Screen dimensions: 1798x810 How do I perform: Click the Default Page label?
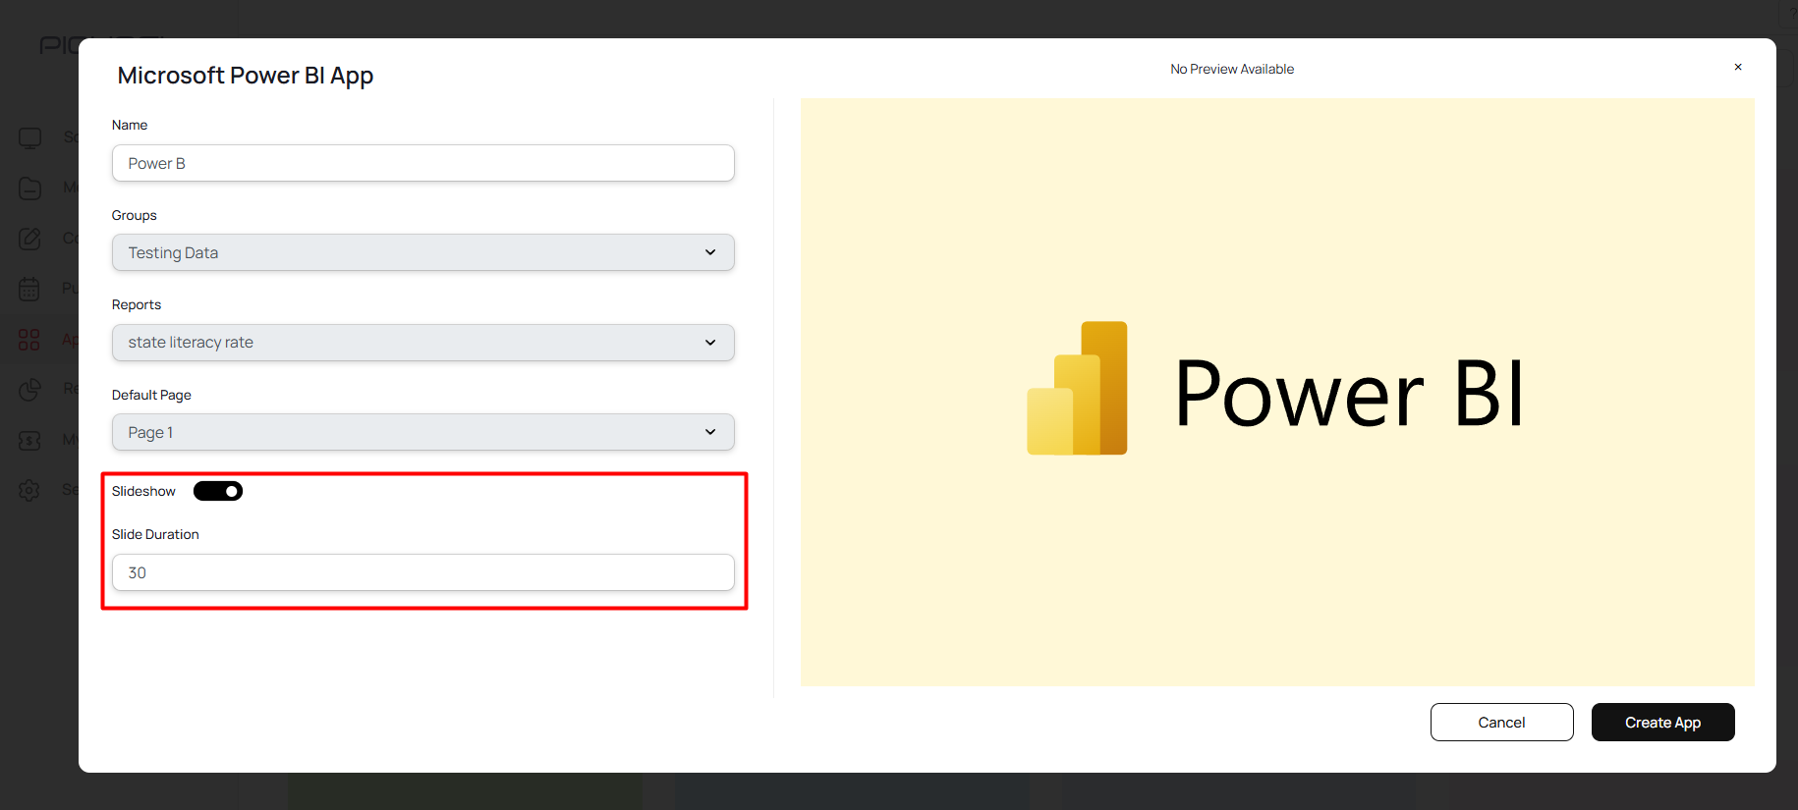coord(151,395)
